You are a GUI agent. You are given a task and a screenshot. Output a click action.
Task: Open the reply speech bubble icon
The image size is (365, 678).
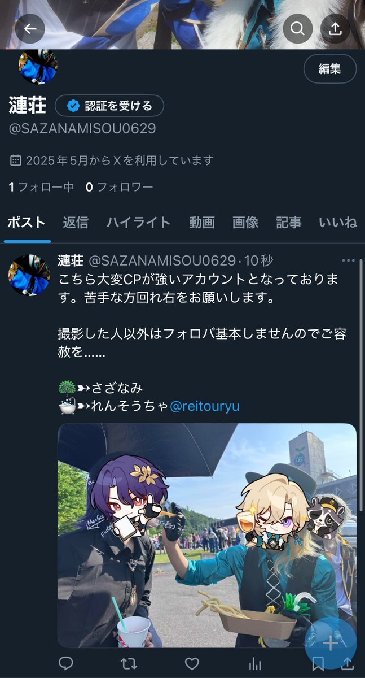pos(66,663)
